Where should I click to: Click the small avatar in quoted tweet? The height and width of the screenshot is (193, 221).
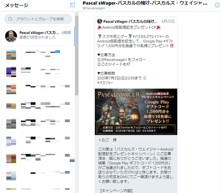pos(99,21)
